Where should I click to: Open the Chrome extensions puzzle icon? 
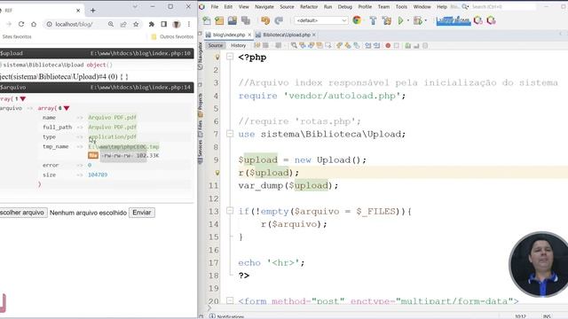(152, 24)
